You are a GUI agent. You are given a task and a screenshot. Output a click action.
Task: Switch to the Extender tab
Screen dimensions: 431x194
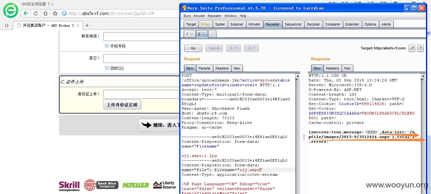point(352,24)
